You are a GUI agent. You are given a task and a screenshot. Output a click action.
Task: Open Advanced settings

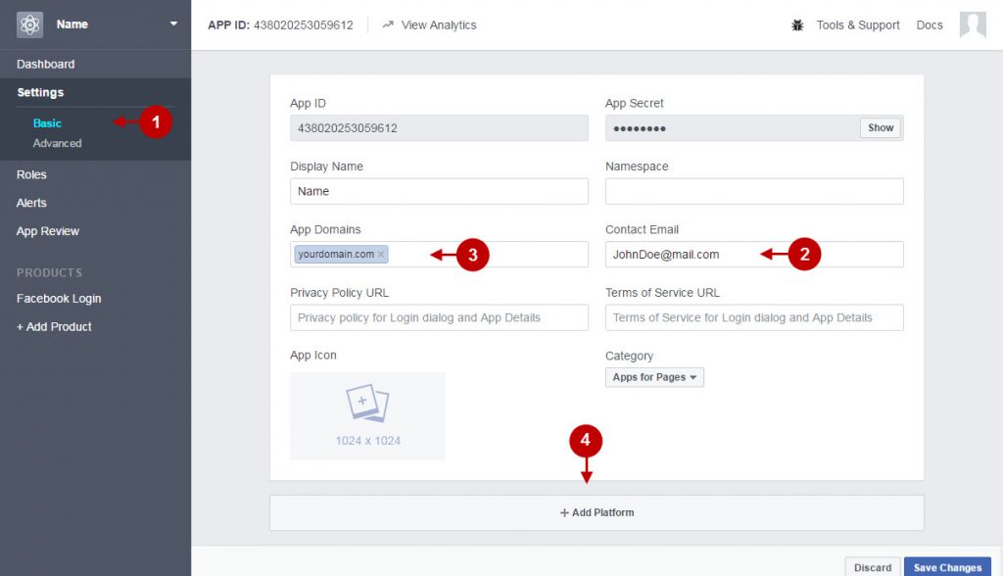coord(57,143)
